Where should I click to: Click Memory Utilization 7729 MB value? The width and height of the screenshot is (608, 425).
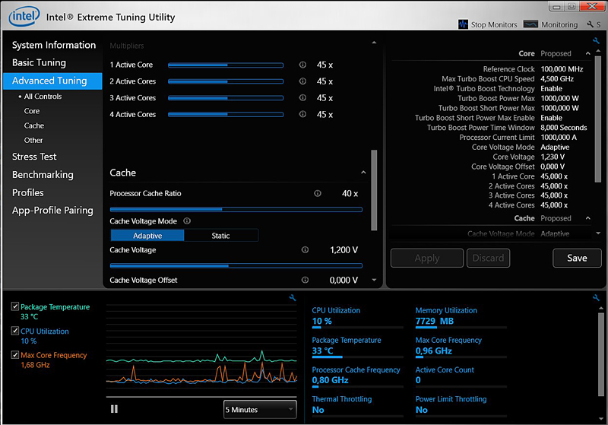[x=434, y=321]
